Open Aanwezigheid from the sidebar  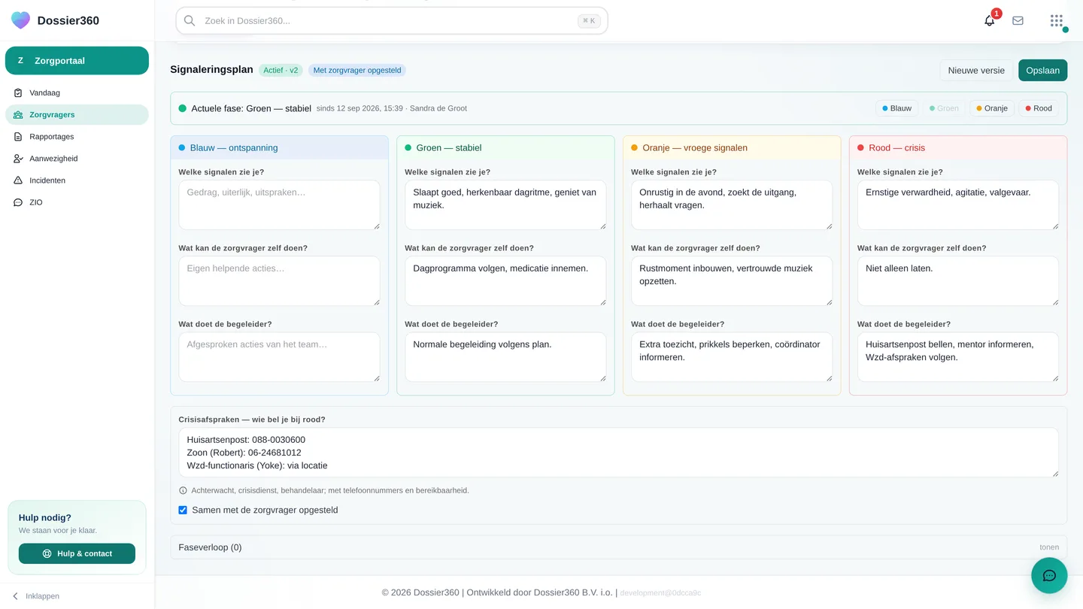coord(77,159)
